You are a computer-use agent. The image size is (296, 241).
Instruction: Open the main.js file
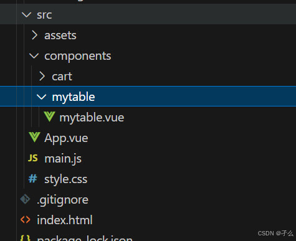(63, 159)
